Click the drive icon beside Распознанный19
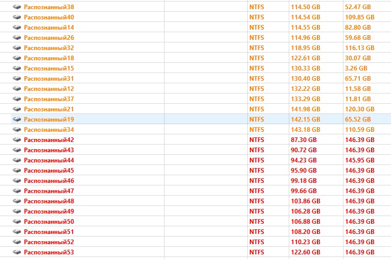Image resolution: width=391 pixels, height=259 pixels. 17,120
